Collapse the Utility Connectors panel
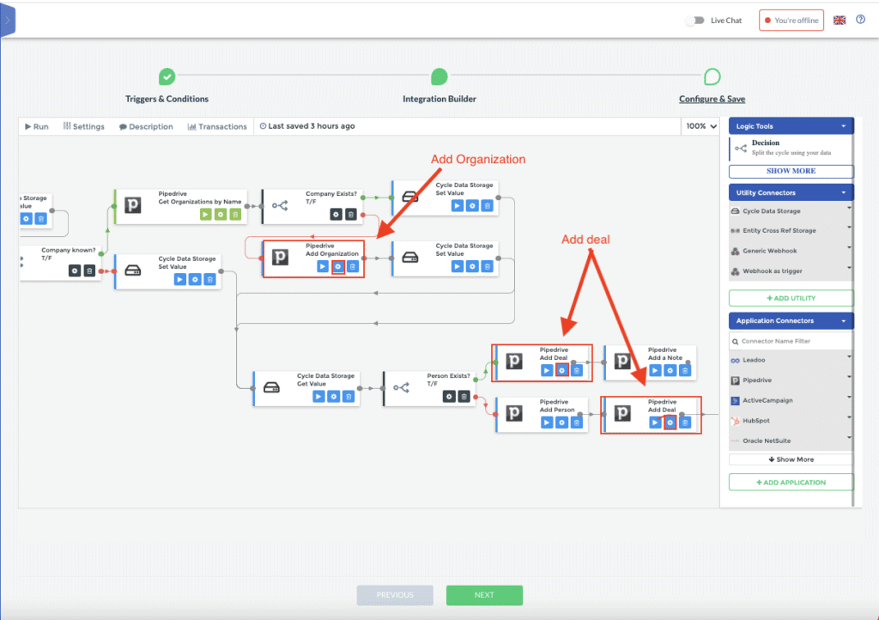This screenshot has width=879, height=620. point(843,193)
